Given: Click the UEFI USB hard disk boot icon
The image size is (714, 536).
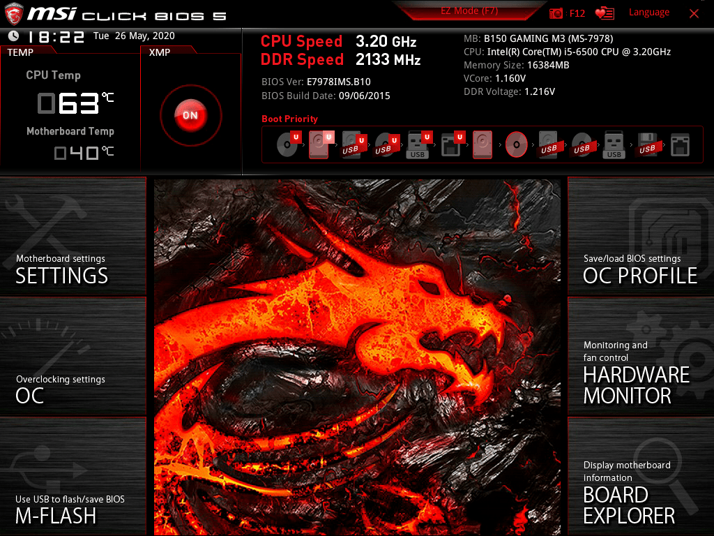Looking at the screenshot, I should click(354, 144).
